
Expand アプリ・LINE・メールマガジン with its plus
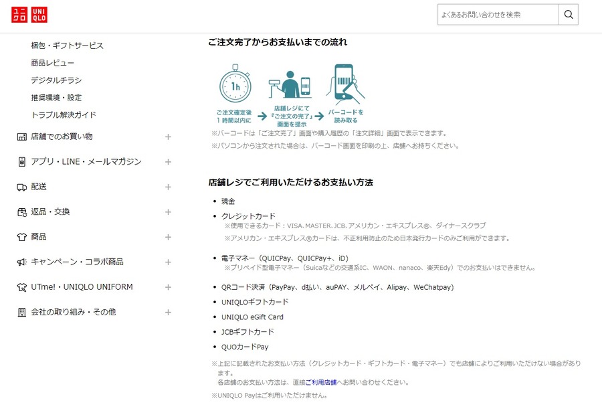click(x=168, y=162)
